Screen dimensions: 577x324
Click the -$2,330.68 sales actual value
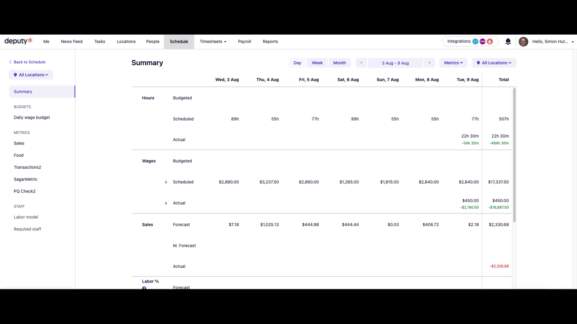499,266
